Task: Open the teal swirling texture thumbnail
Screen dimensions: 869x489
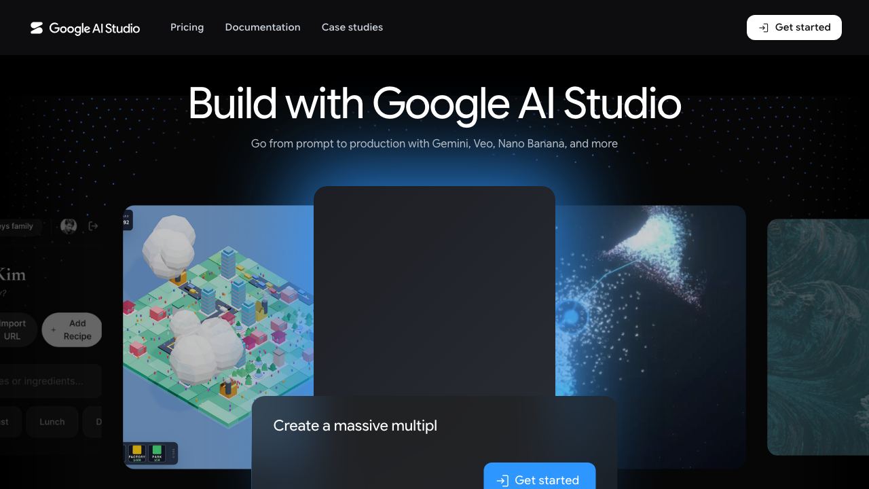Action: pyautogui.click(x=818, y=337)
